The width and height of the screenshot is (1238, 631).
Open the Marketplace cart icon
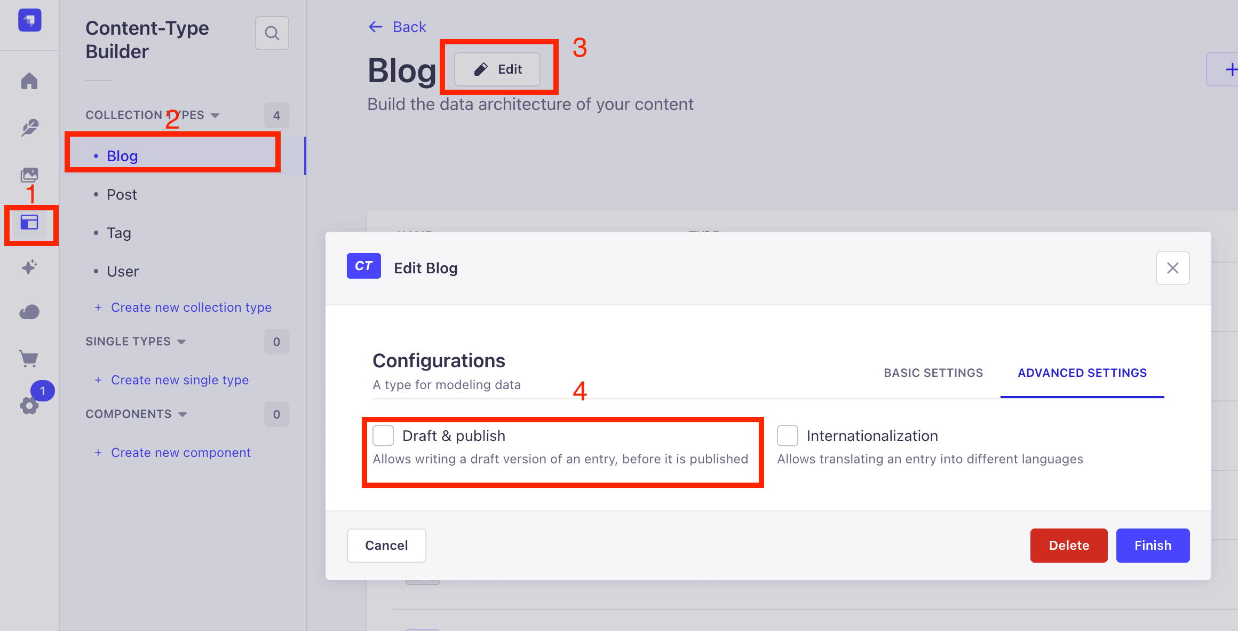coord(29,359)
